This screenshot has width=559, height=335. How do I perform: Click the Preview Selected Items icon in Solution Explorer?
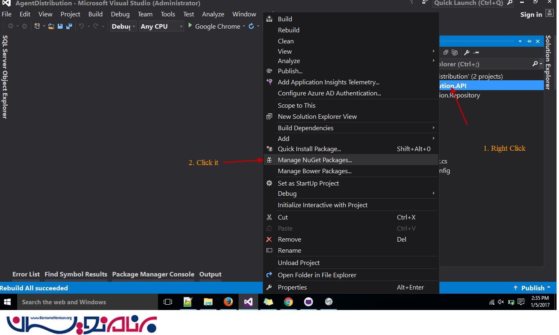coord(476,52)
